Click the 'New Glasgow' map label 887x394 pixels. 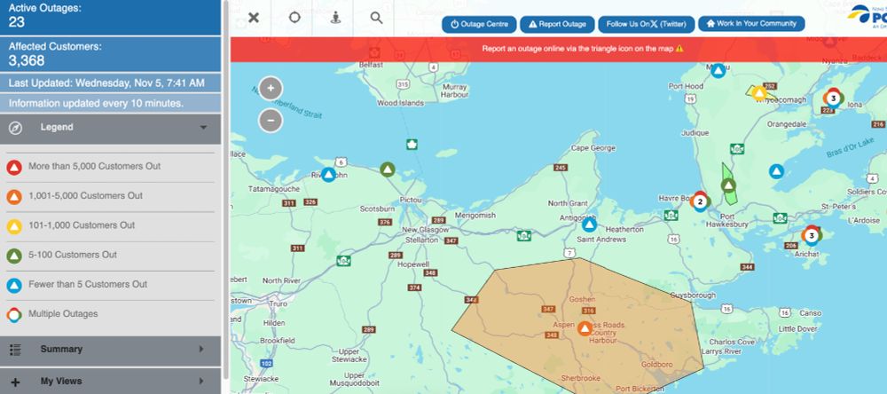click(426, 230)
